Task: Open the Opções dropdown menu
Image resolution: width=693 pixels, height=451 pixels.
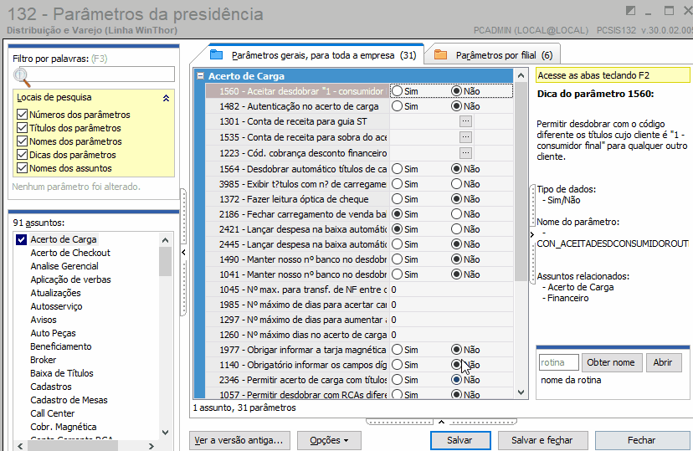Action: pos(329,440)
